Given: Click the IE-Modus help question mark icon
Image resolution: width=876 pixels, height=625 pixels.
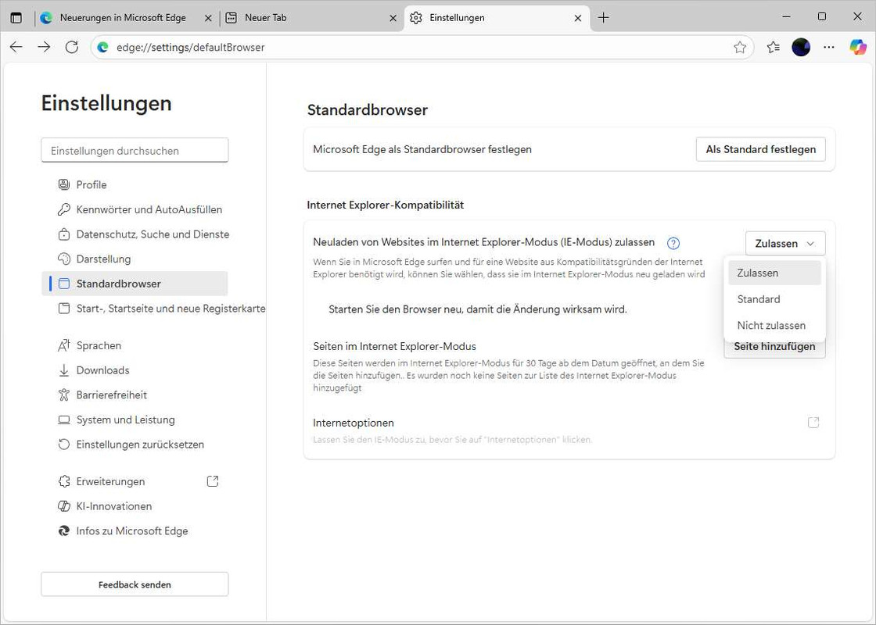Looking at the screenshot, I should (673, 243).
